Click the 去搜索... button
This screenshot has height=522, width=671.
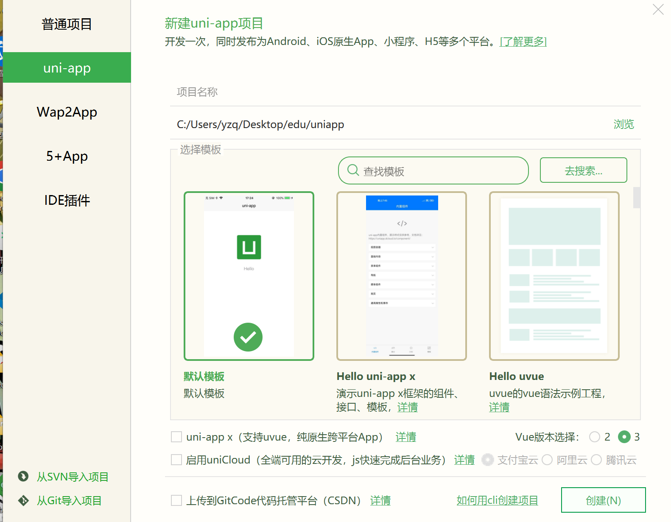pos(583,170)
